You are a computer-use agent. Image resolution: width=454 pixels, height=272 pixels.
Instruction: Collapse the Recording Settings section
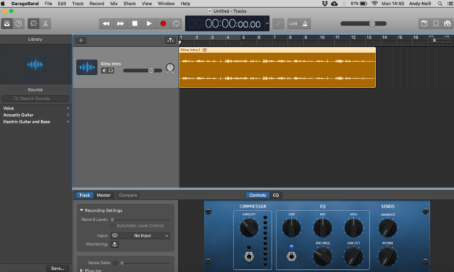(82, 210)
